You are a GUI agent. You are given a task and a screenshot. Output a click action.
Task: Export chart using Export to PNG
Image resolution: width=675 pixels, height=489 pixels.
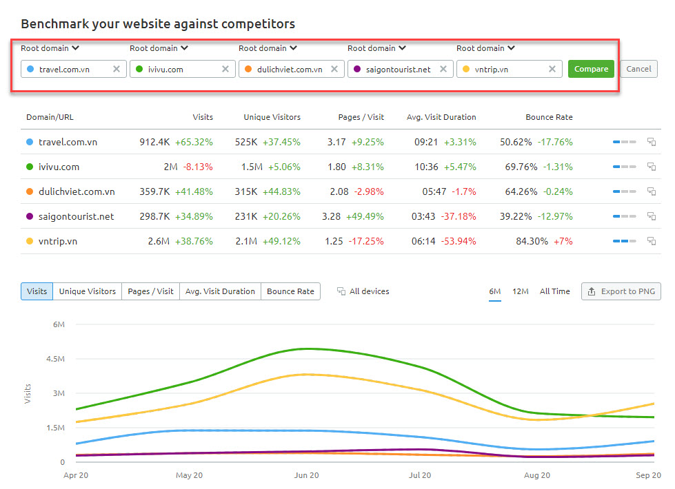click(x=621, y=291)
